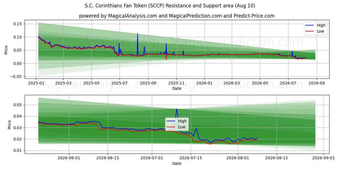This screenshot has width=340, height=170.
Task: Click the '0.05' y-axis value on the bottom chart
Action: [18, 105]
